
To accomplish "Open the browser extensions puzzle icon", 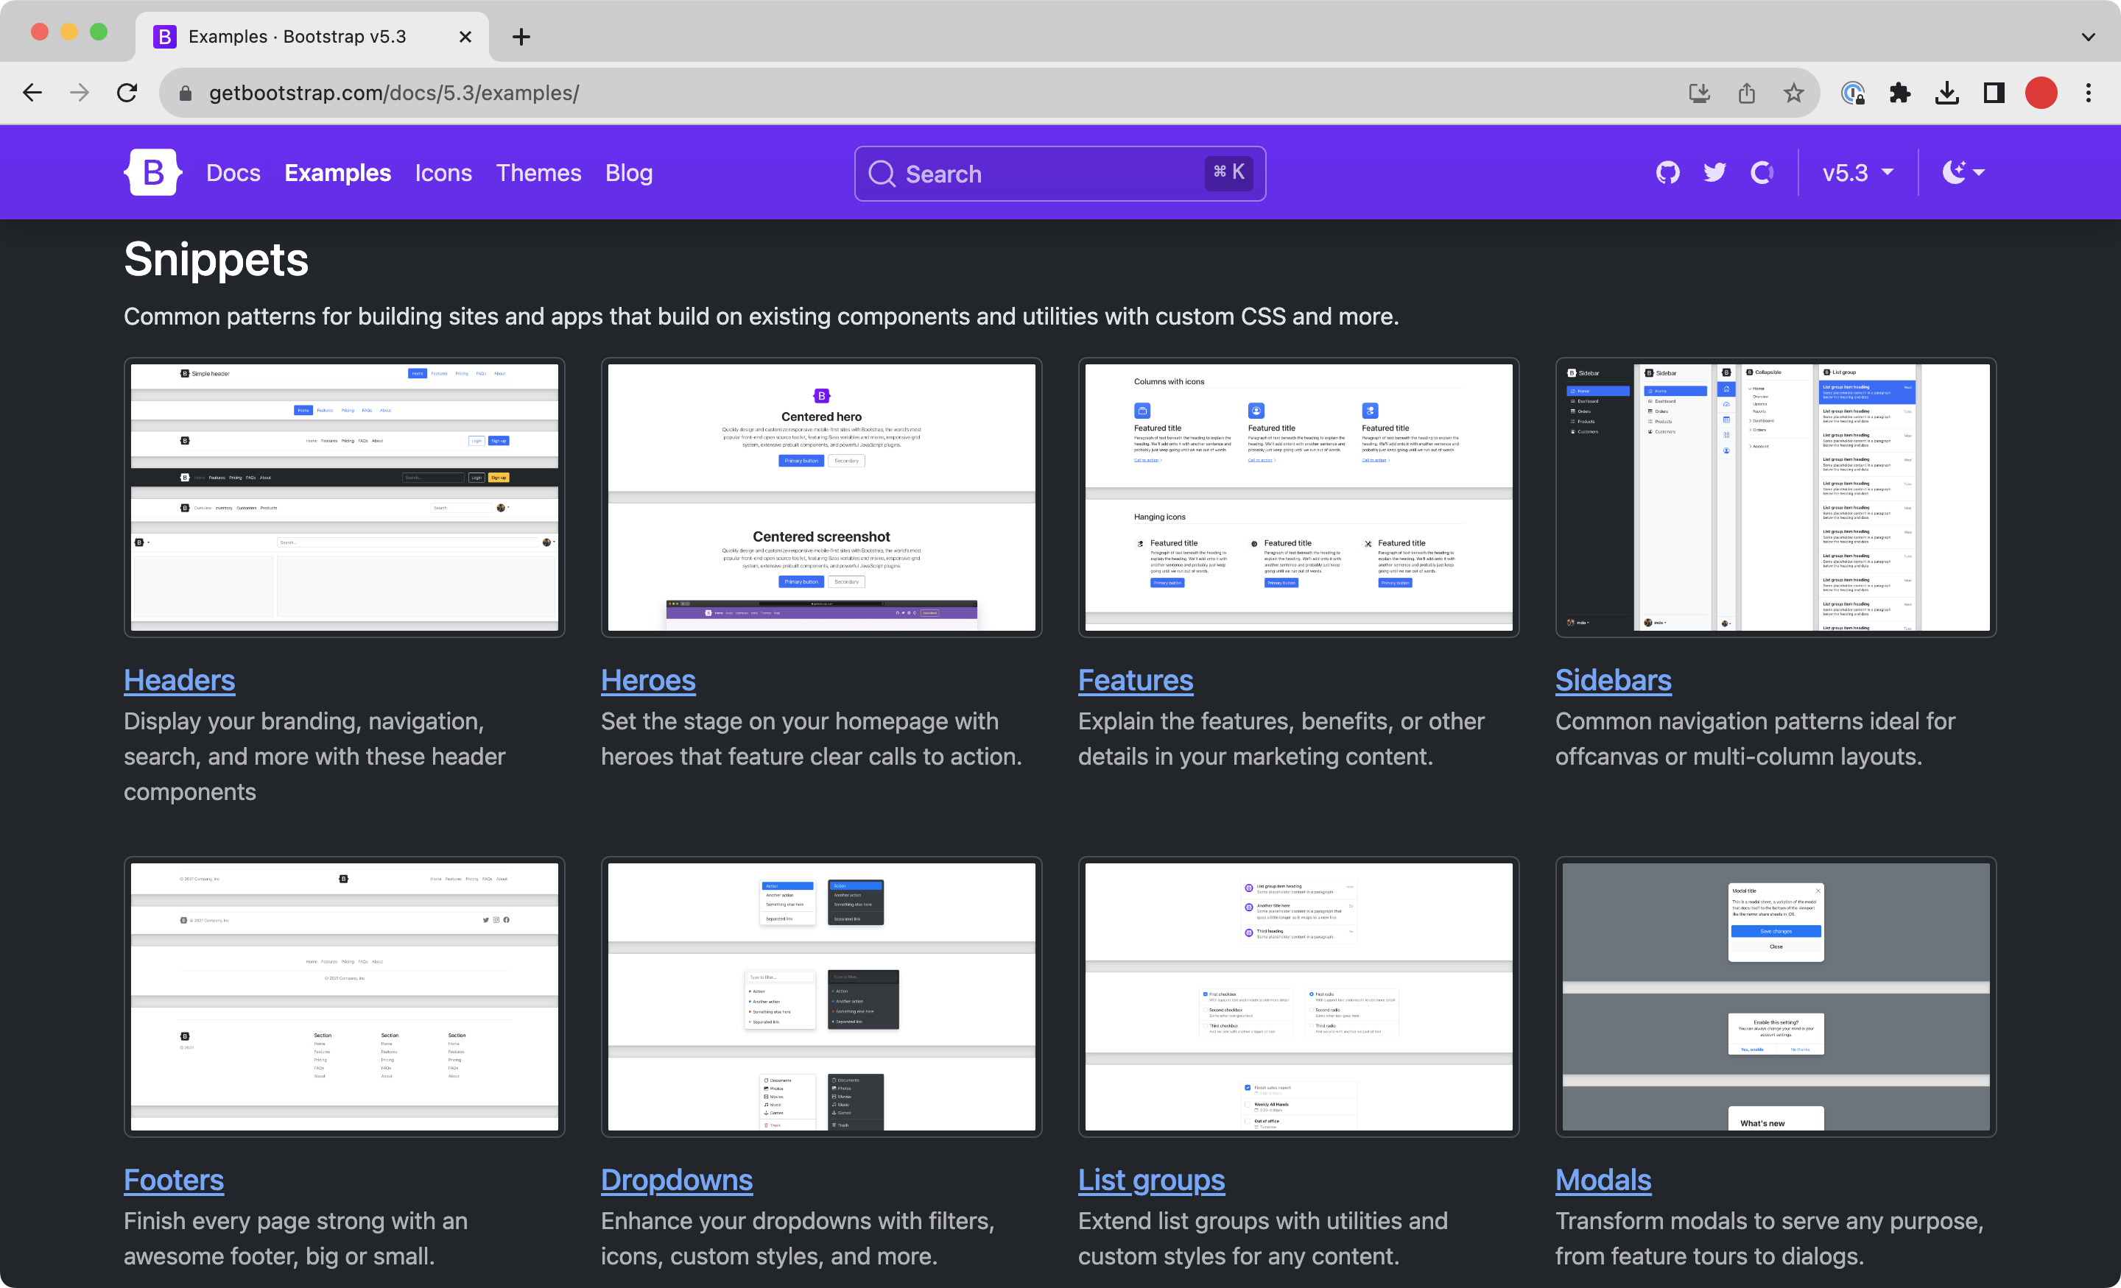I will (1900, 93).
